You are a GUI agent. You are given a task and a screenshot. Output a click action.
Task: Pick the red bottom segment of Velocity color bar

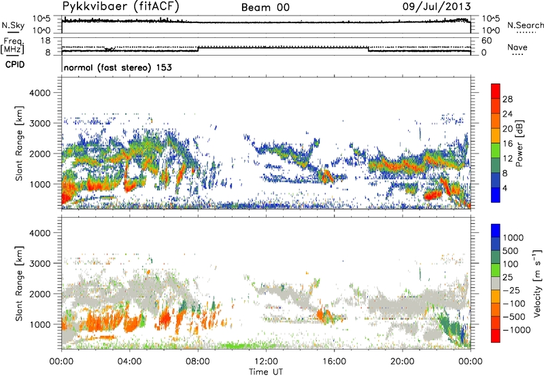pyautogui.click(x=496, y=336)
